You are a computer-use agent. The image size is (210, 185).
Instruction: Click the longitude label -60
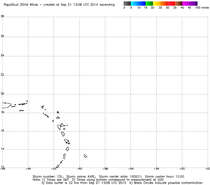(79, 169)
